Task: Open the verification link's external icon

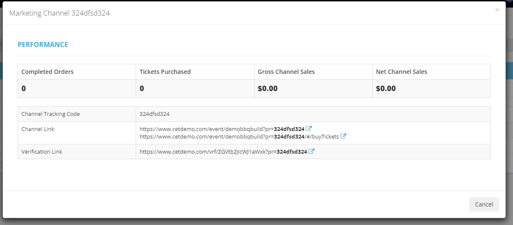Action: point(311,152)
